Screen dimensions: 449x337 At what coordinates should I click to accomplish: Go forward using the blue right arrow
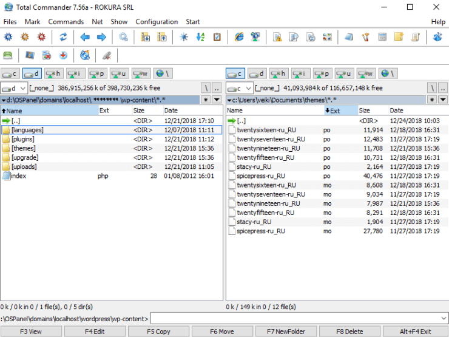[101, 37]
